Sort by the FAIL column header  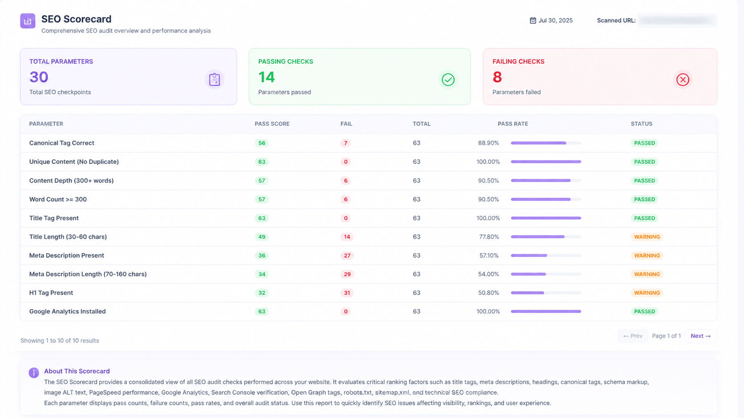(346, 124)
